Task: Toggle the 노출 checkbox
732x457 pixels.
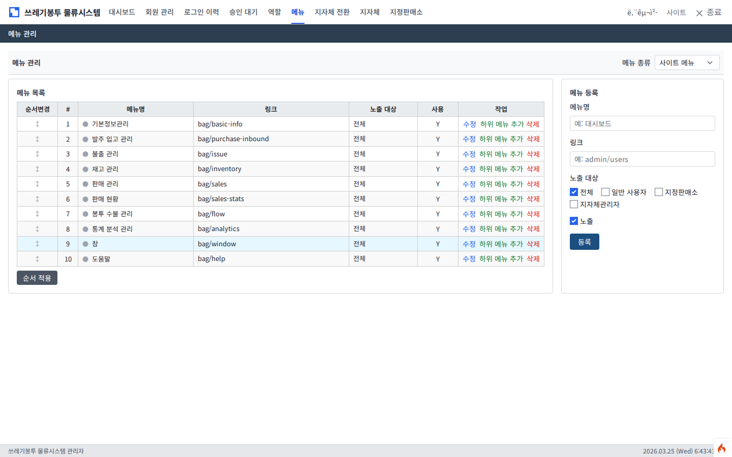Action: point(574,221)
